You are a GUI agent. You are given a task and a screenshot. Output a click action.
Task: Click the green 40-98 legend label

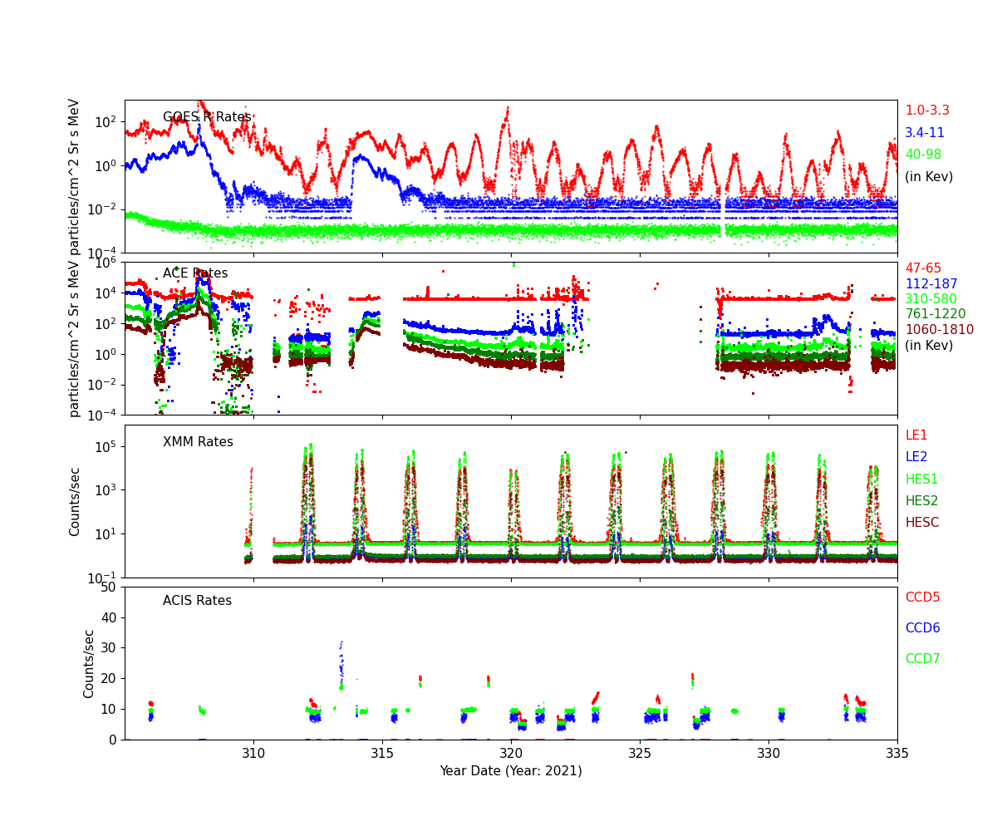point(922,155)
